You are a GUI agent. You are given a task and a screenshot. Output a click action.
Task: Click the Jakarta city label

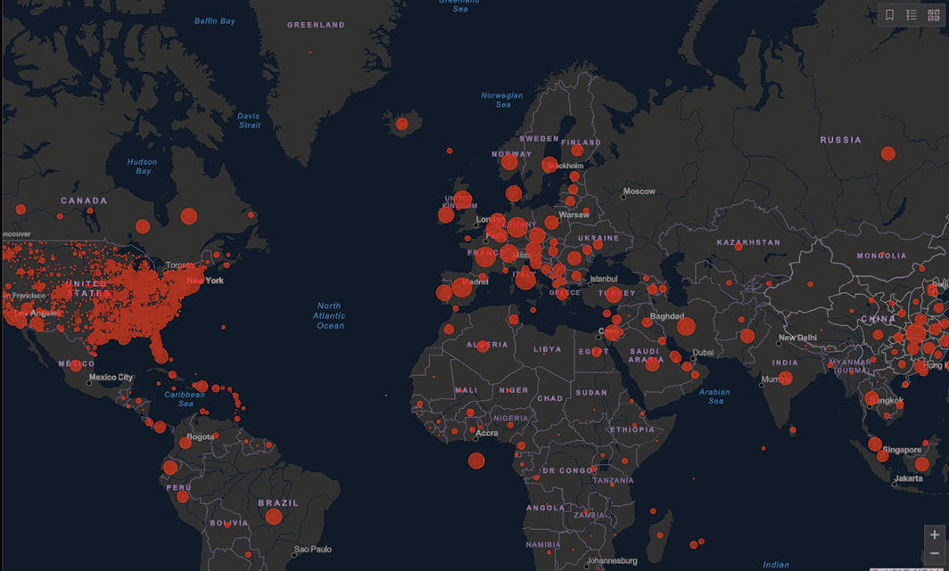tap(909, 478)
